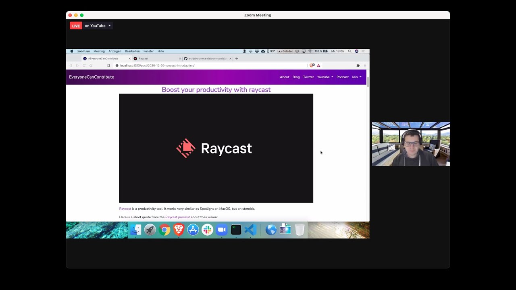Open browser extensions puzzle icon
Image resolution: width=516 pixels, height=290 pixels.
[358, 66]
